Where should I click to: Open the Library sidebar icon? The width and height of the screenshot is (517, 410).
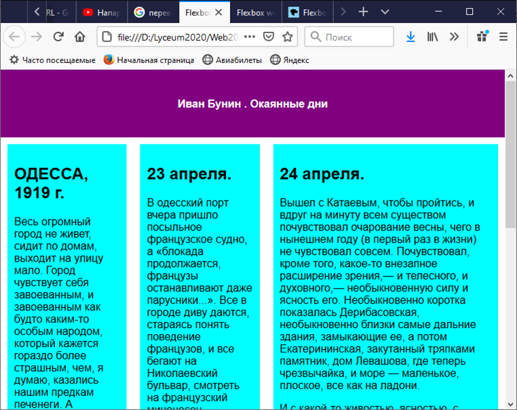(432, 37)
